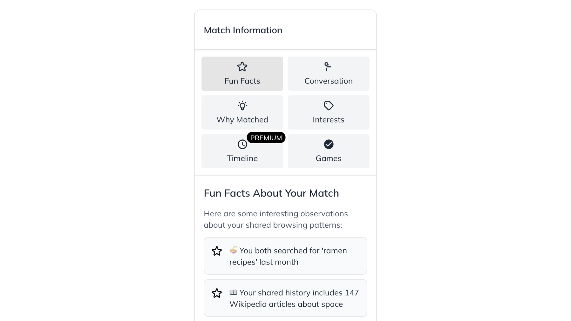Toggle selection of the Fun Facts tile
571x321 pixels.
point(242,73)
